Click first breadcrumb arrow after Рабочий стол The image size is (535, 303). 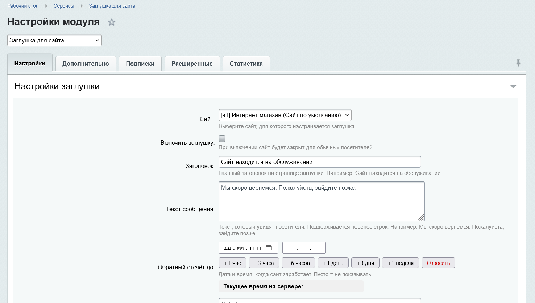(x=46, y=6)
